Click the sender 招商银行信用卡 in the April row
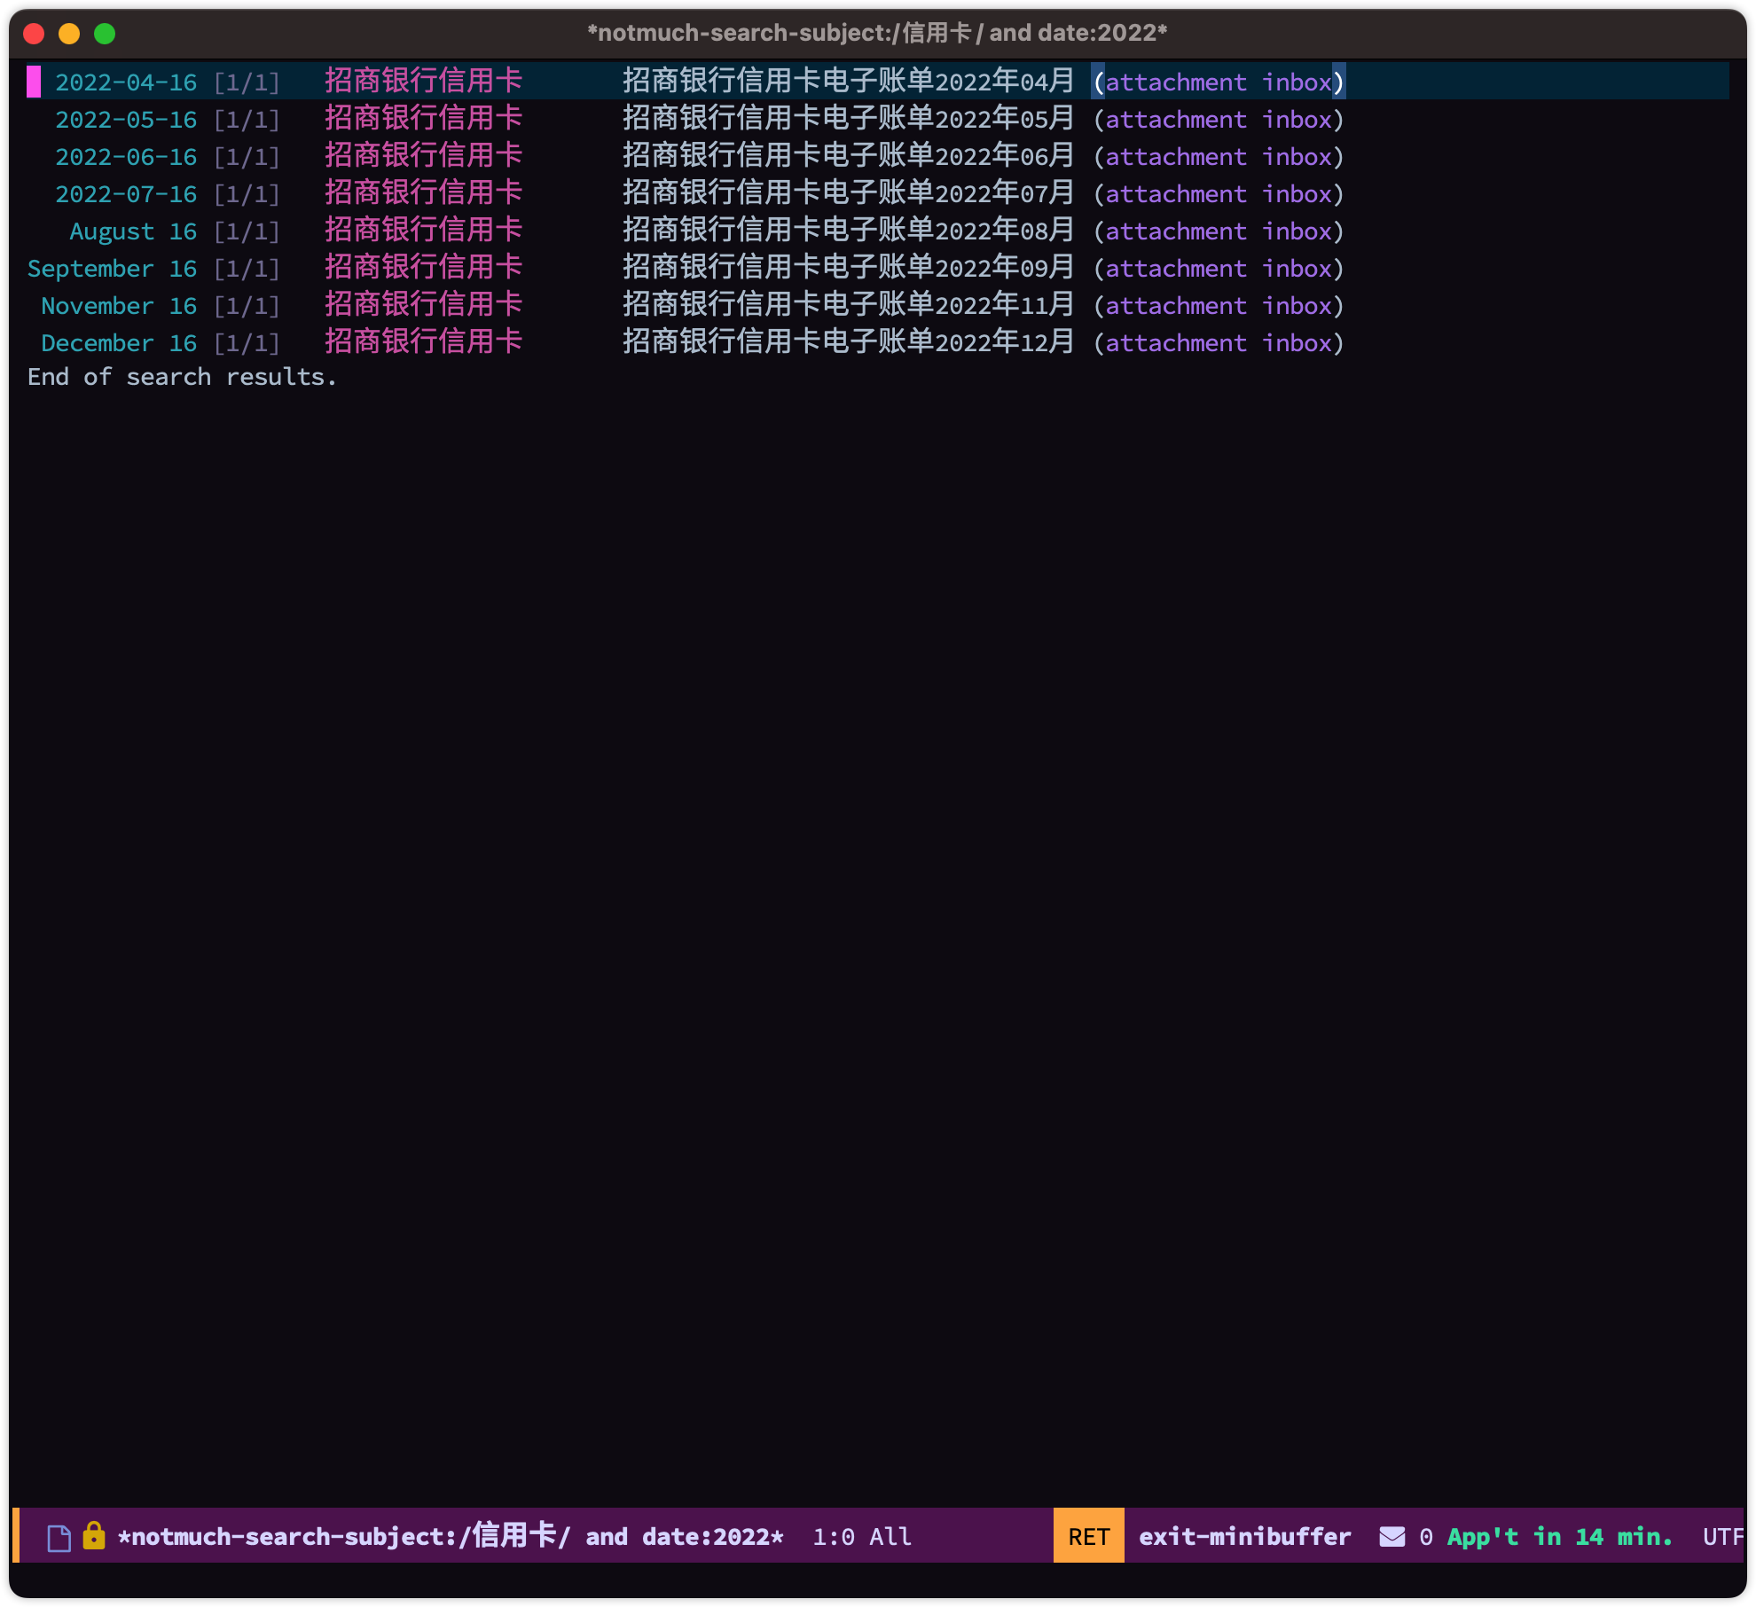This screenshot has height=1607, width=1756. pyautogui.click(x=423, y=82)
